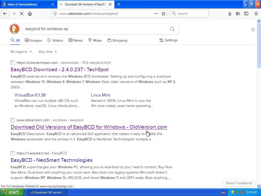Viewport: 261px width, 196px height.
Task: Open the Windows Start menu
Action: (12, 192)
